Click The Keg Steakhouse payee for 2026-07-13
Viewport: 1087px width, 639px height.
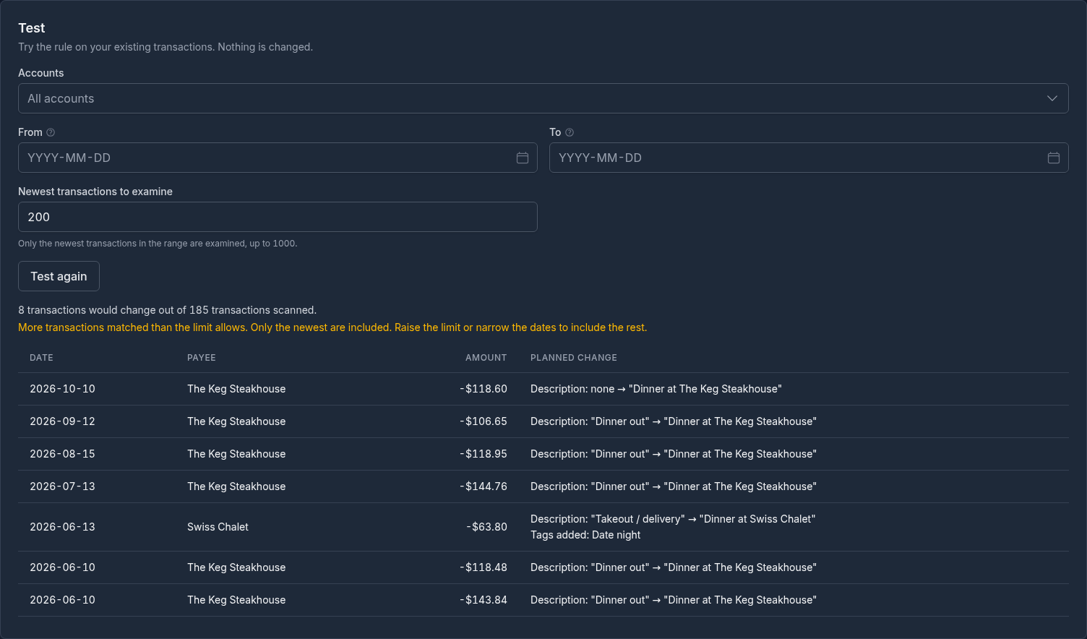click(236, 486)
